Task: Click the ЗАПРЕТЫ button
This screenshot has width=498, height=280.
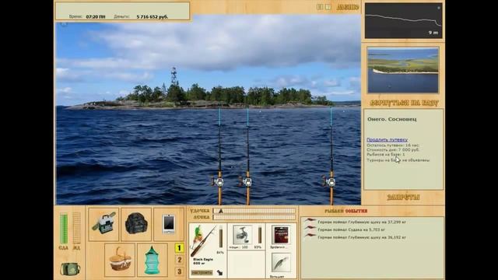Action: [403, 197]
